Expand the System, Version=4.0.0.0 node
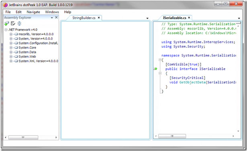247x151 pixels. [x=11, y=39]
